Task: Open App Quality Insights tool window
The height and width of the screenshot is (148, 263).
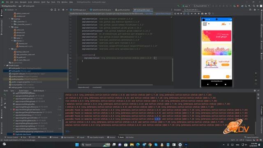Action: tap(96, 137)
